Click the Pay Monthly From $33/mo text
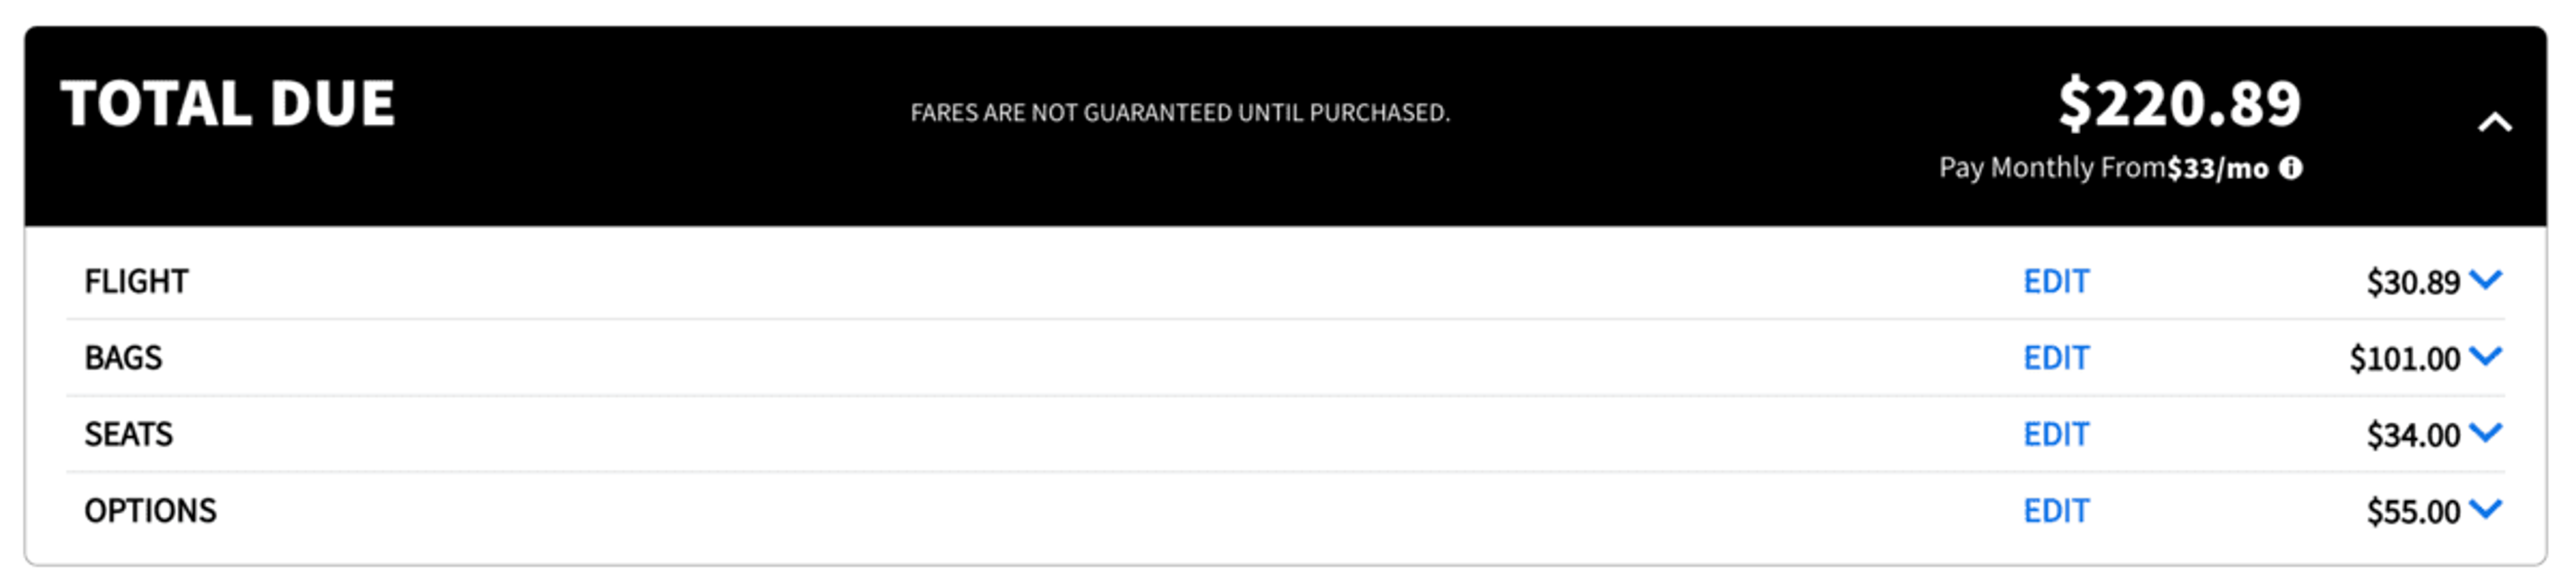The image size is (2576, 588). 2103,168
